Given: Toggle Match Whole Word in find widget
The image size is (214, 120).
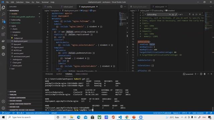Looking at the screenshot, I should pos(173,14).
